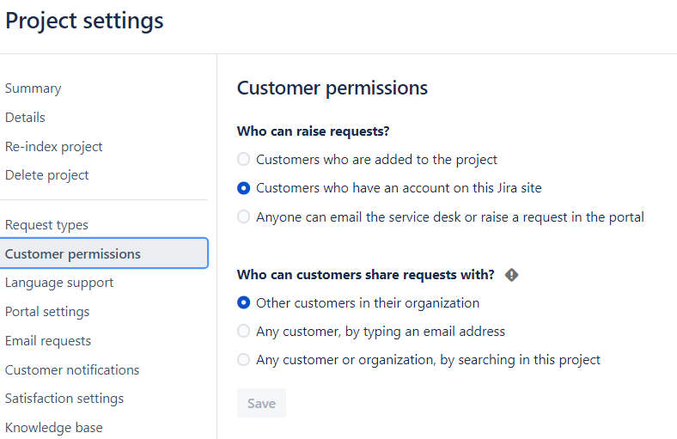
Task: Pick 'Any customer or organization' sharing option
Action: tap(244, 360)
